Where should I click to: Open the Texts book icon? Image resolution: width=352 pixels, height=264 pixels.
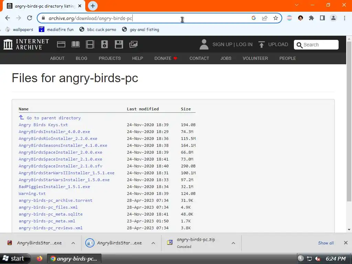[75, 44]
